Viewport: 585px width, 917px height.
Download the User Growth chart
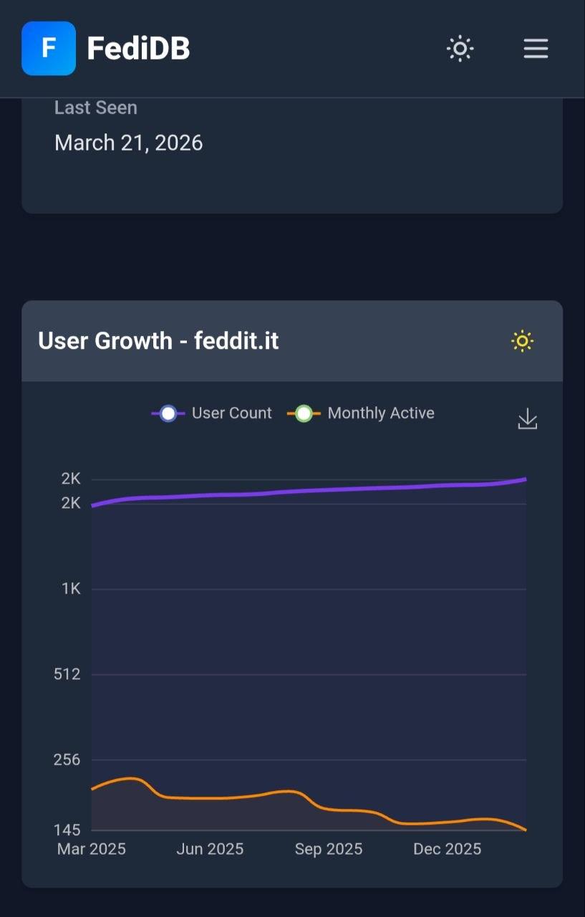(x=528, y=419)
